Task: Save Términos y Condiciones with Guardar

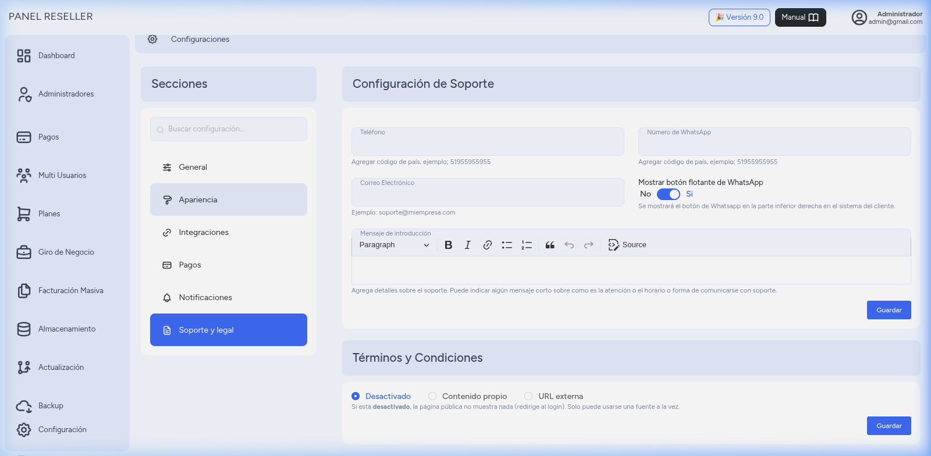Action: (889, 426)
